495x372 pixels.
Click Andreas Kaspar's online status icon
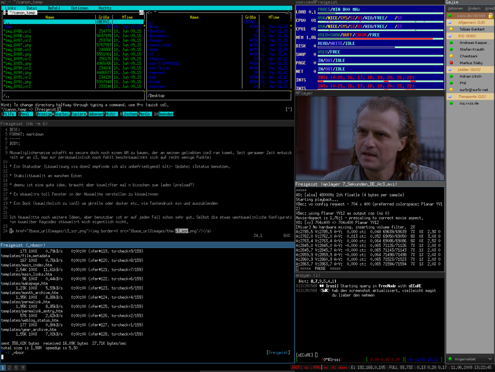click(451, 42)
